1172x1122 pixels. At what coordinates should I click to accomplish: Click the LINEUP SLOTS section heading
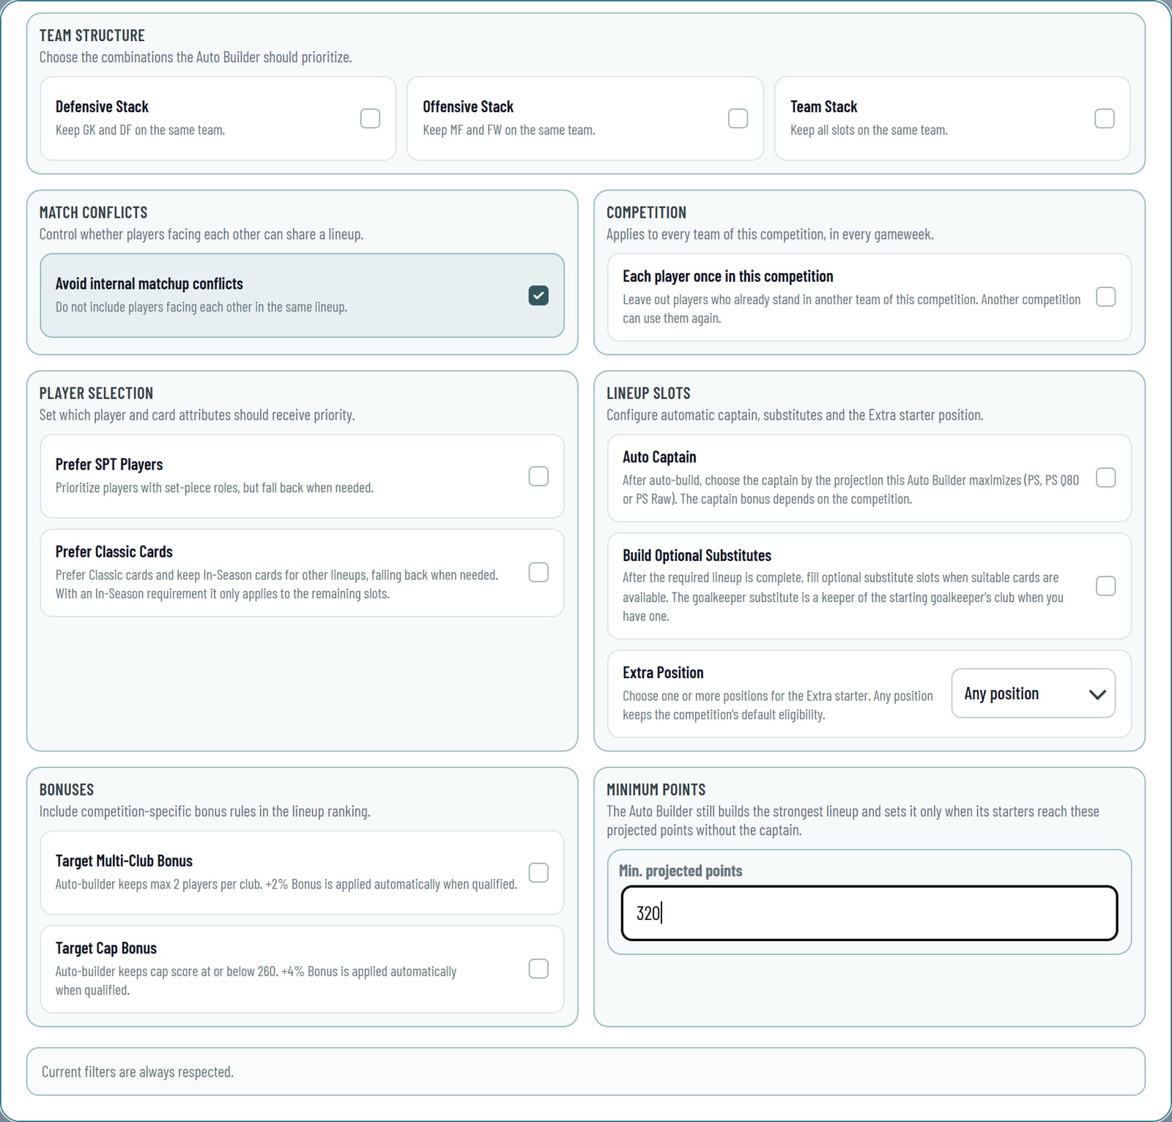coord(648,394)
